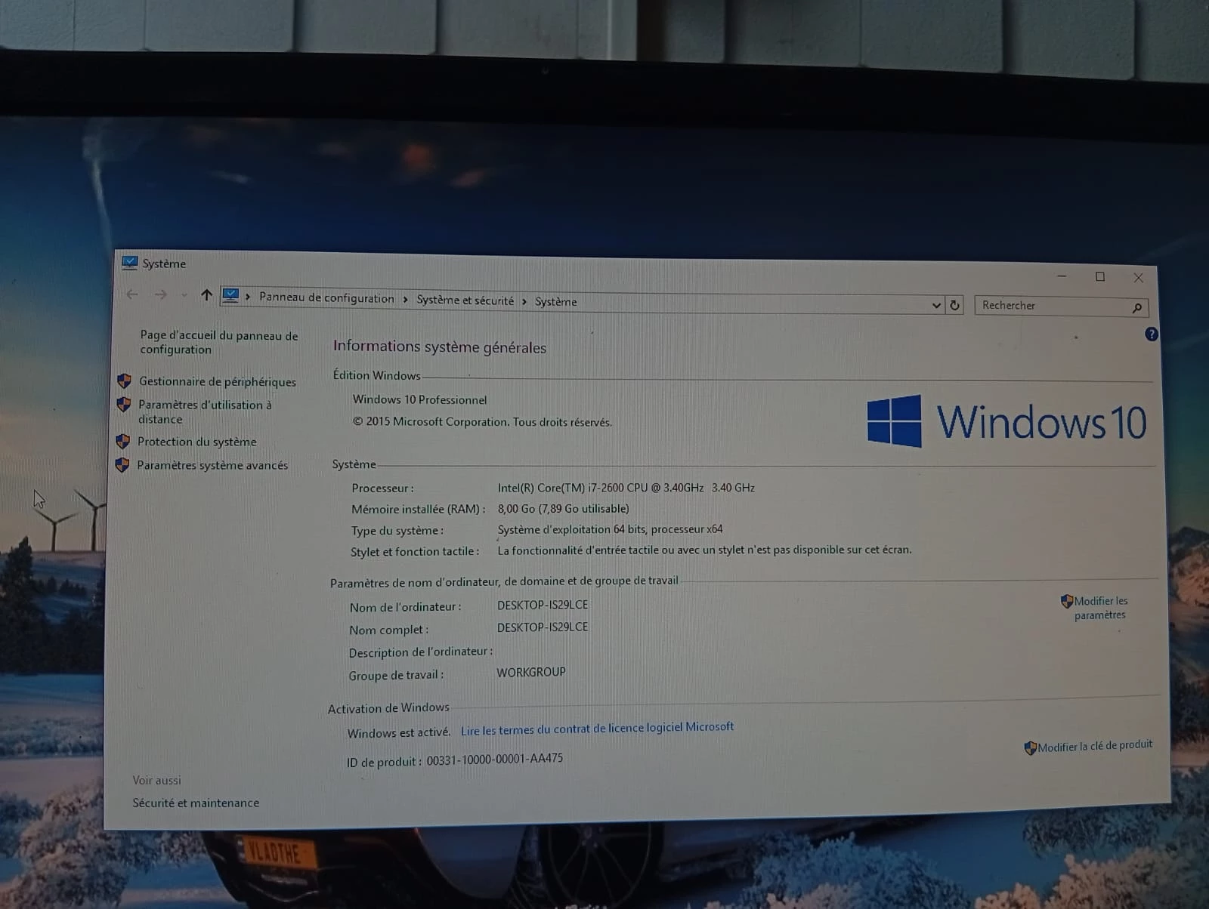Open Protection du système
The image size is (1209, 909).
point(196,442)
